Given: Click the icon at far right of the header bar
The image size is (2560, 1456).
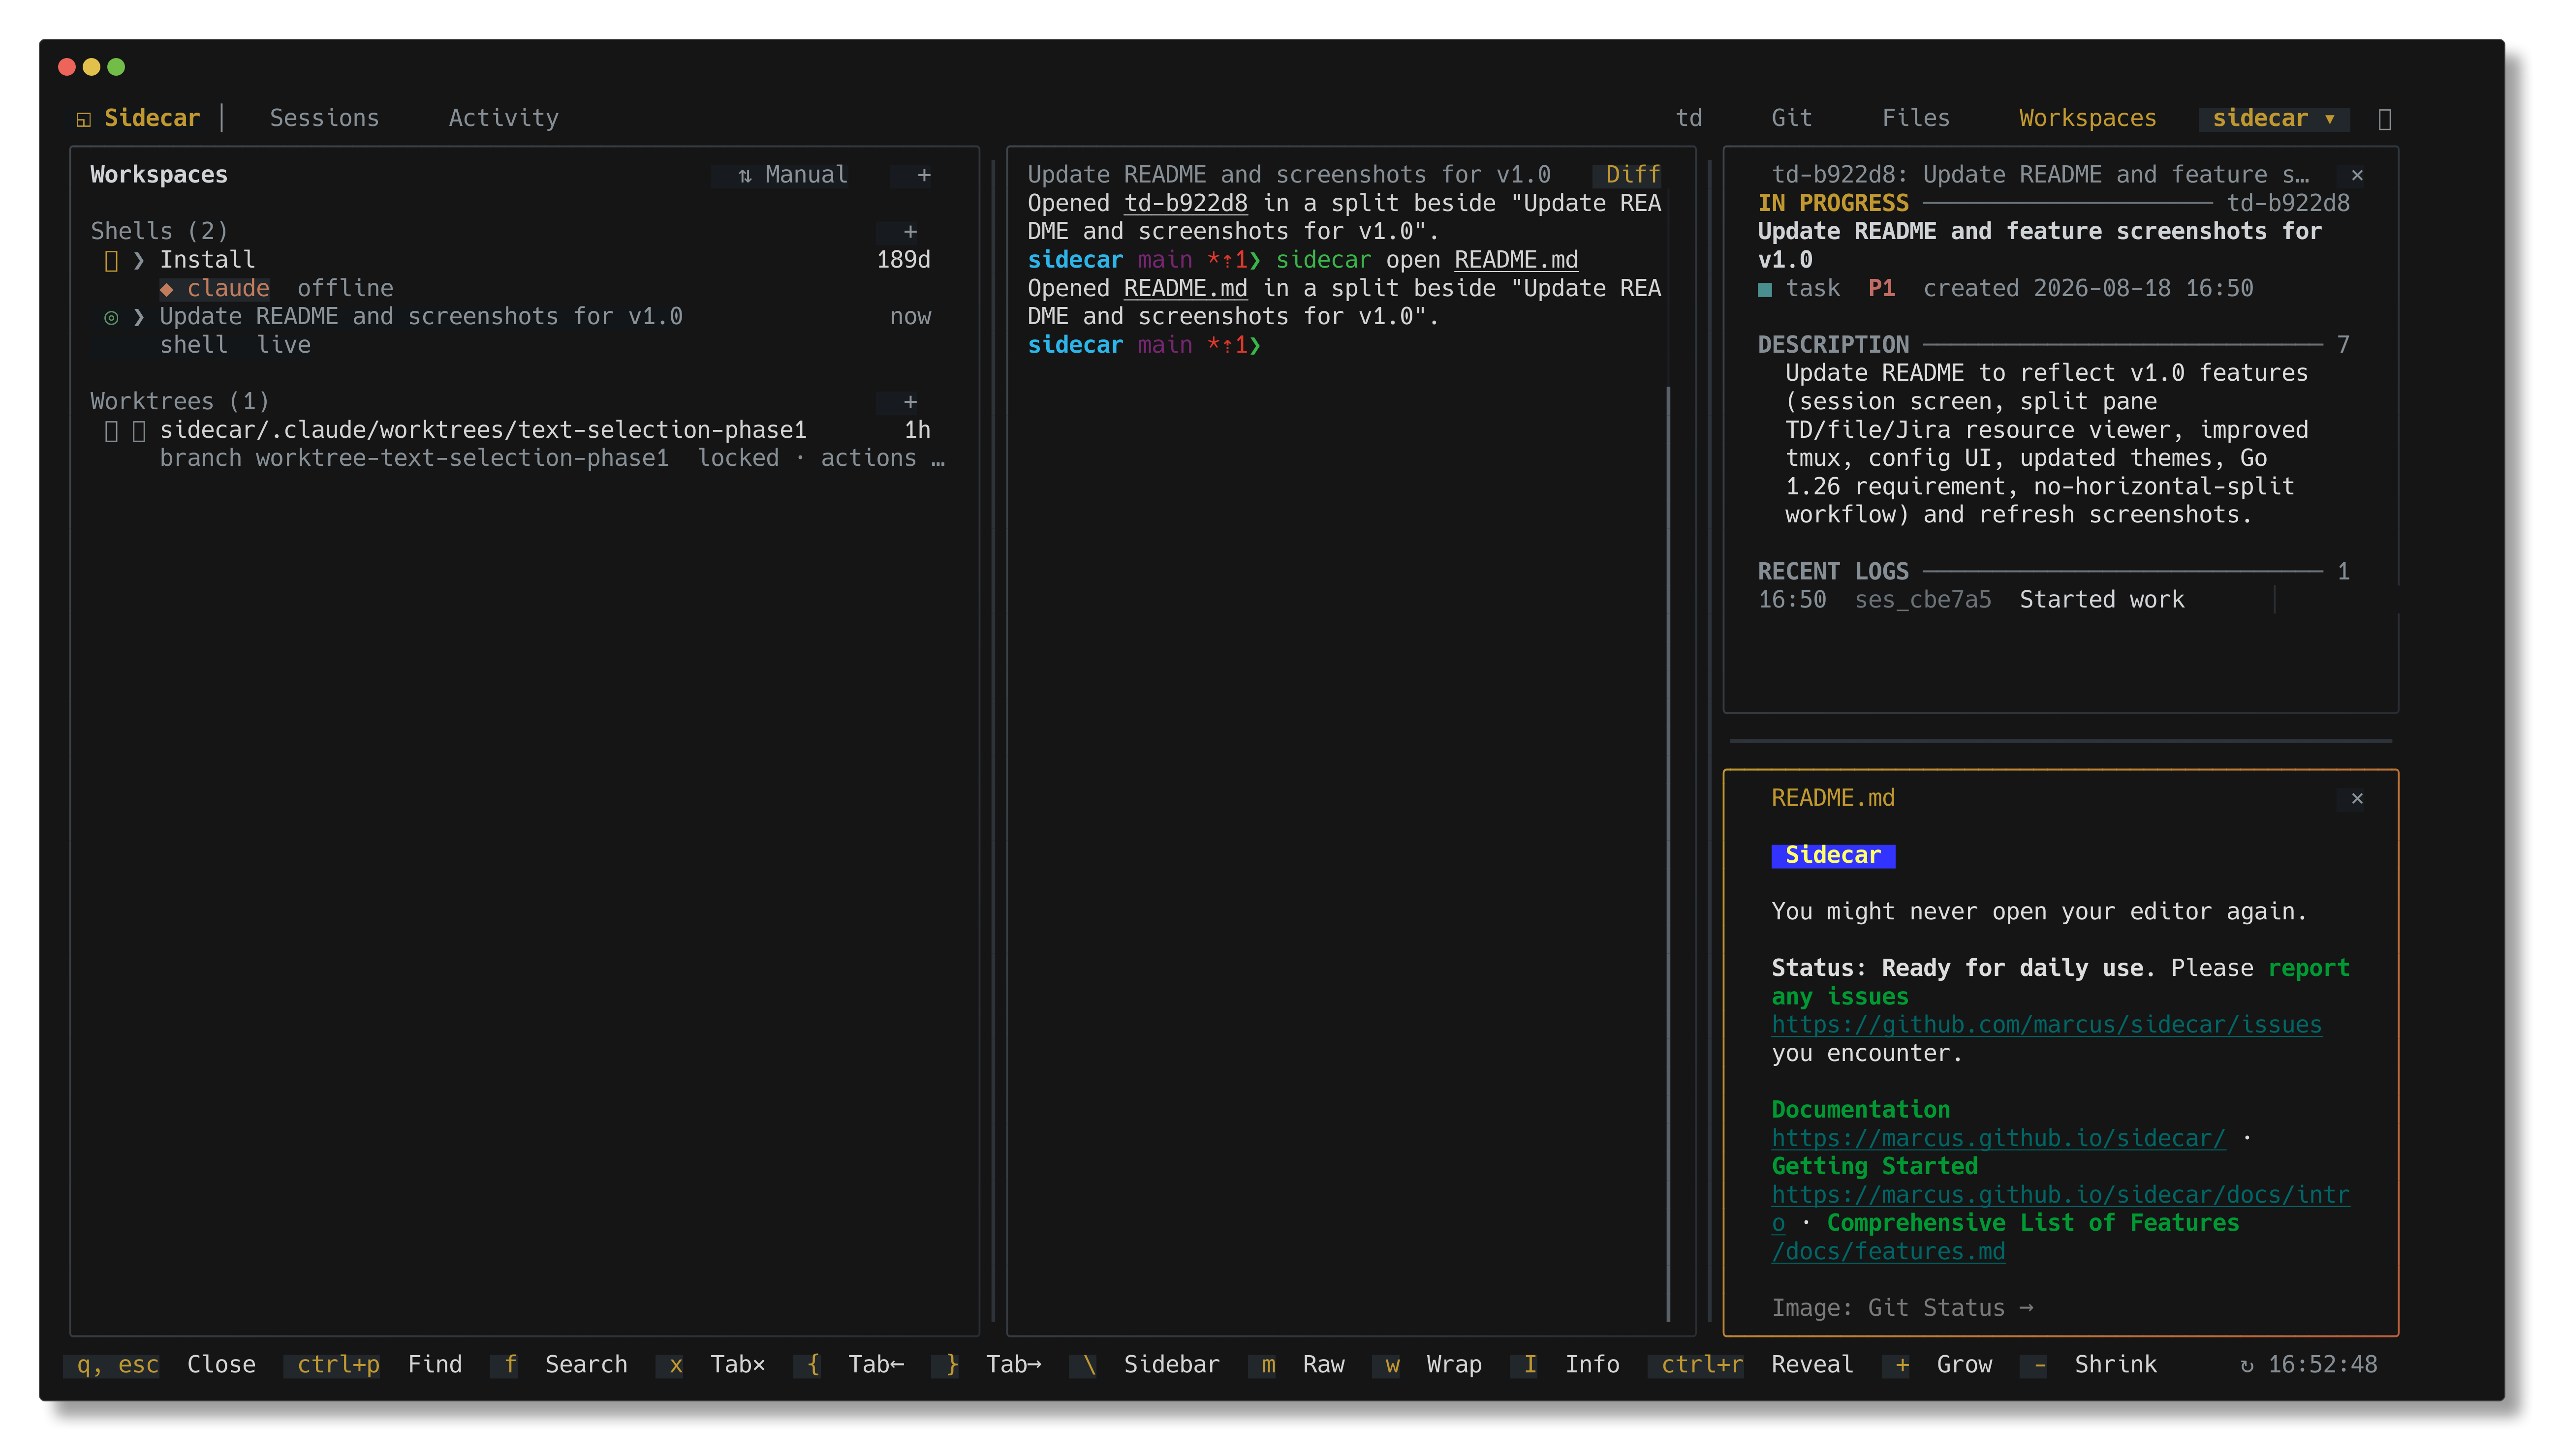Looking at the screenshot, I should tap(2385, 119).
